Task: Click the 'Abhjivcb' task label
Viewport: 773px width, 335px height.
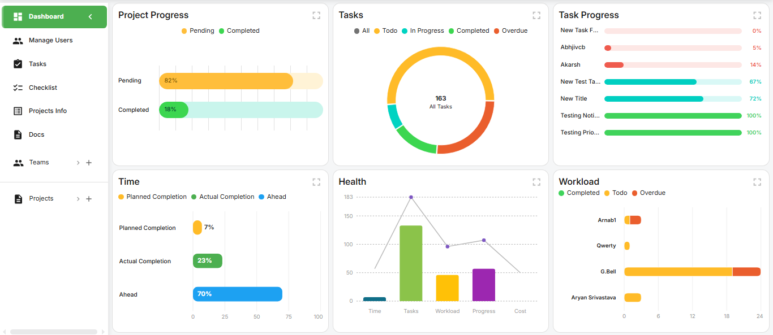Action: point(573,48)
